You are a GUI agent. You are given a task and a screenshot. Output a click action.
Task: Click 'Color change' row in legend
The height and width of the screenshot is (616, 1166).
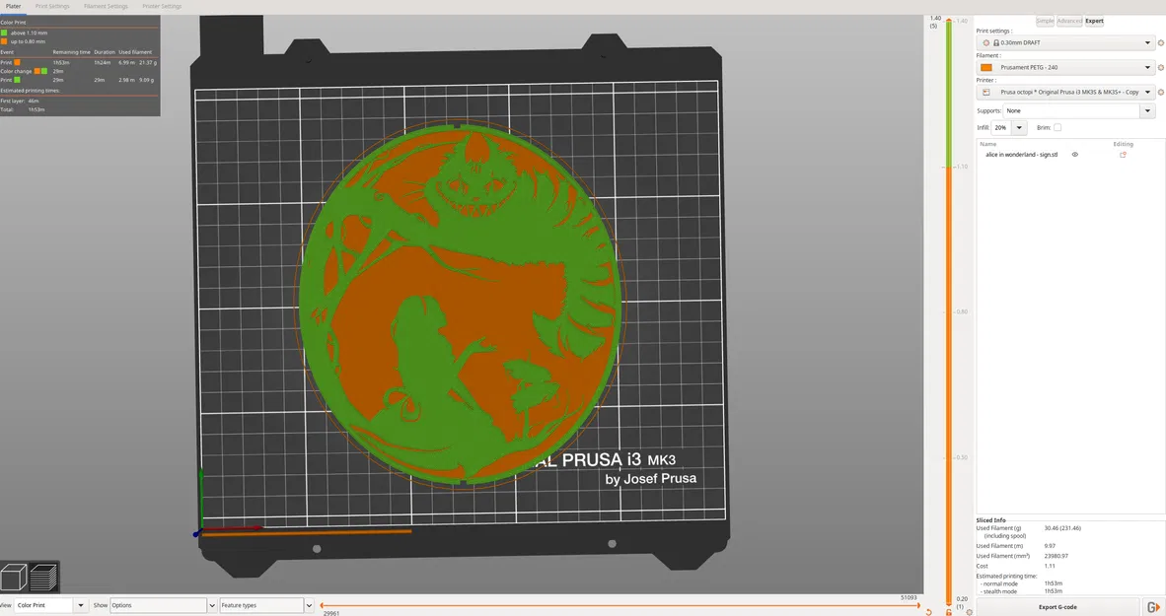(x=79, y=71)
